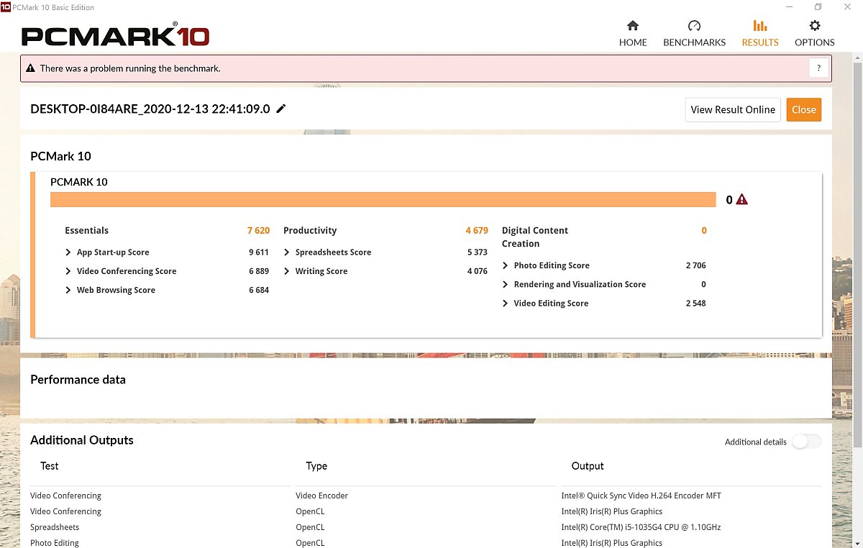Click the warning triangle in error banner
863x548 pixels.
[30, 68]
